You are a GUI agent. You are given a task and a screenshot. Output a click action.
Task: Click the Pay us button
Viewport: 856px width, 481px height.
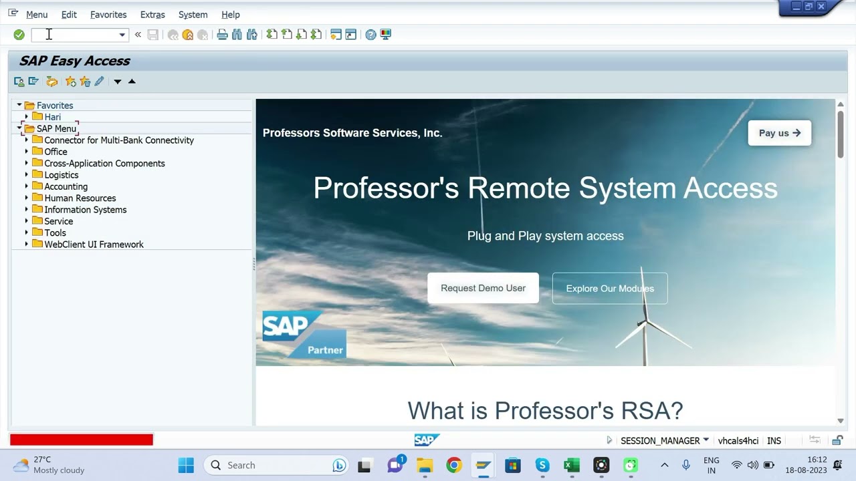[780, 133]
